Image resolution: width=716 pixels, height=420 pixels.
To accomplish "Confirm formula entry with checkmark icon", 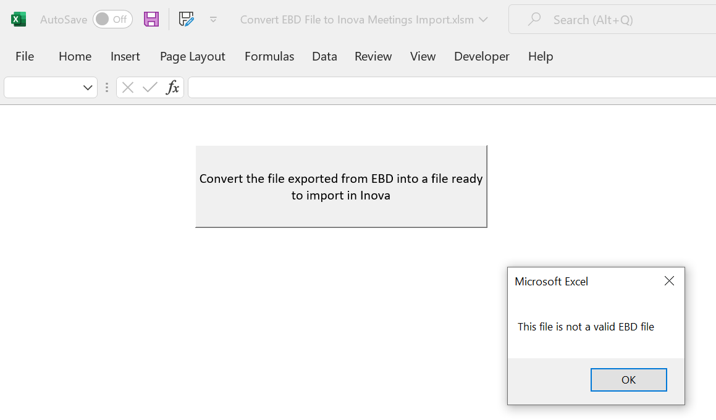I will pyautogui.click(x=150, y=87).
